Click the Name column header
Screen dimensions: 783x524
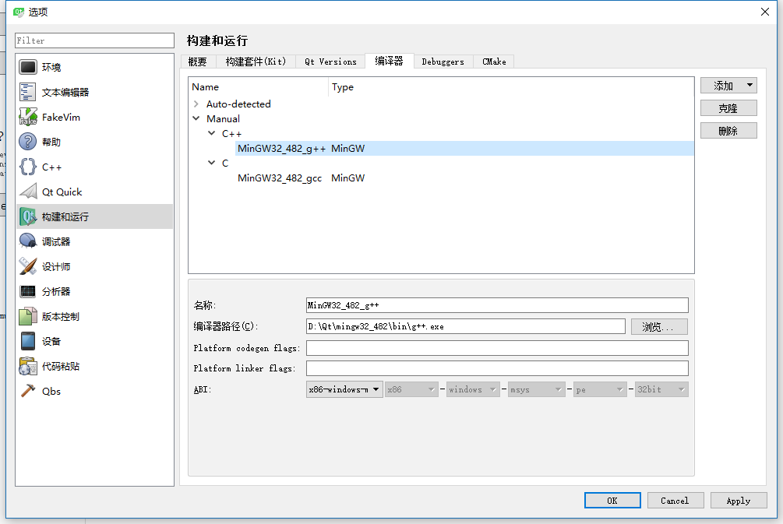pyautogui.click(x=258, y=87)
